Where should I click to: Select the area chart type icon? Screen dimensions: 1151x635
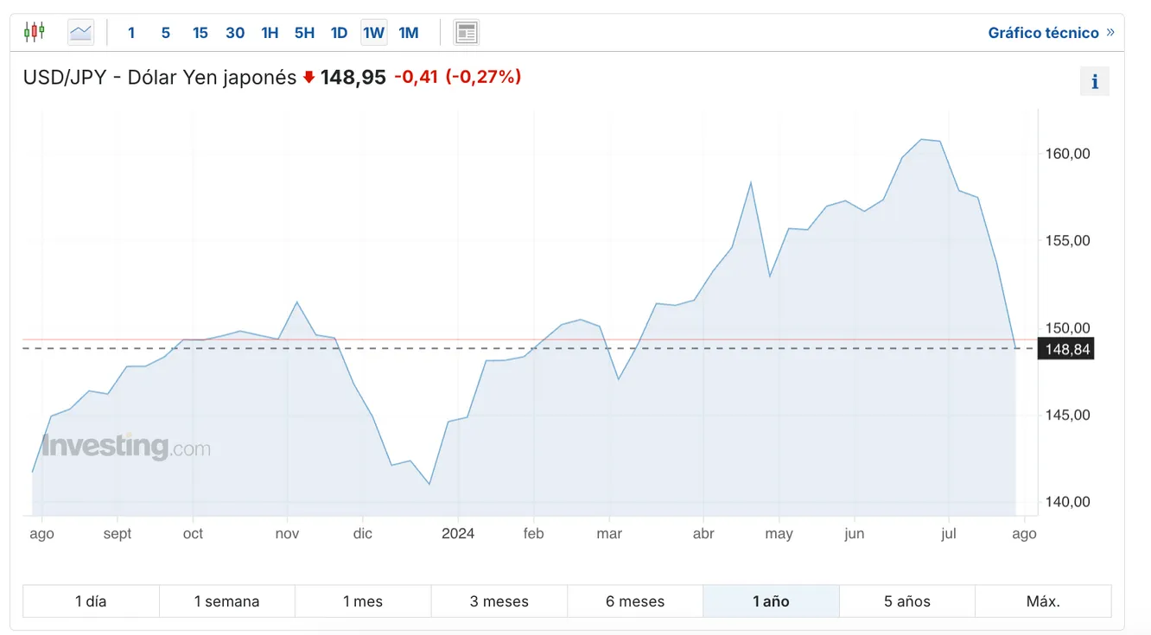coord(80,33)
